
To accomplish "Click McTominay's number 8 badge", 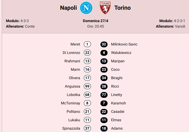I will (87, 103).
